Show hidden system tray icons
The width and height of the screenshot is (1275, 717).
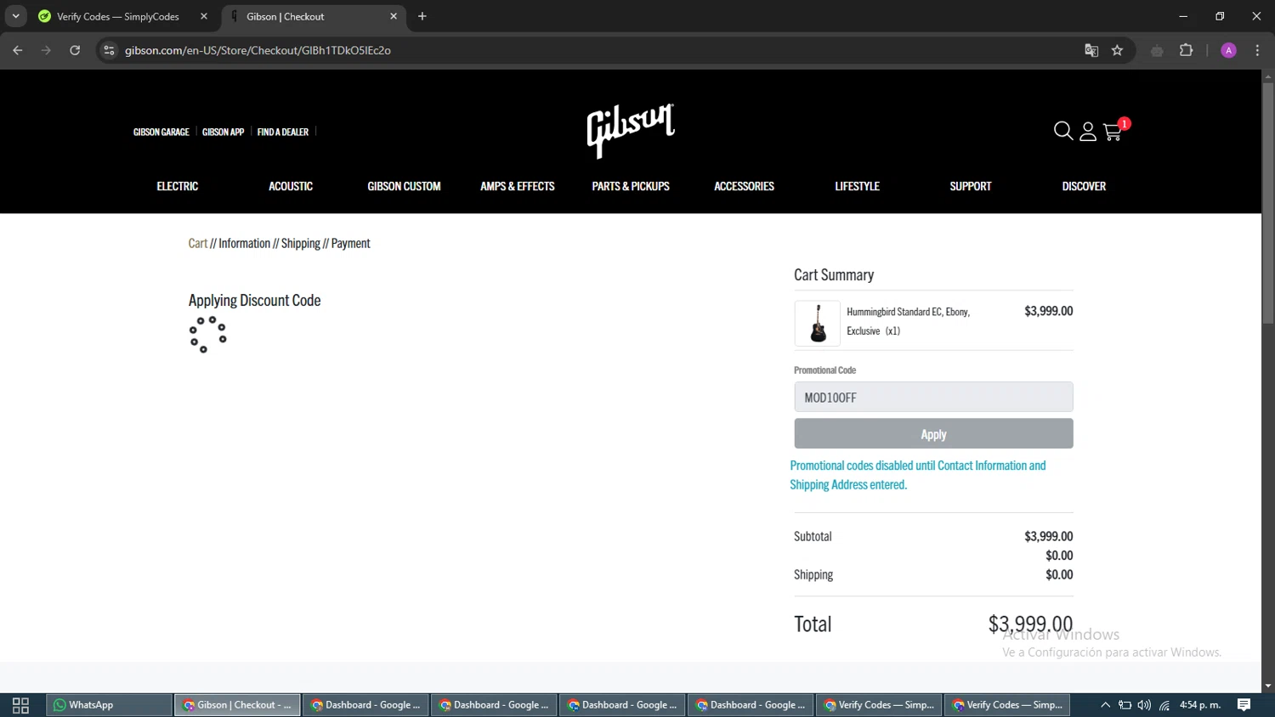pyautogui.click(x=1105, y=705)
